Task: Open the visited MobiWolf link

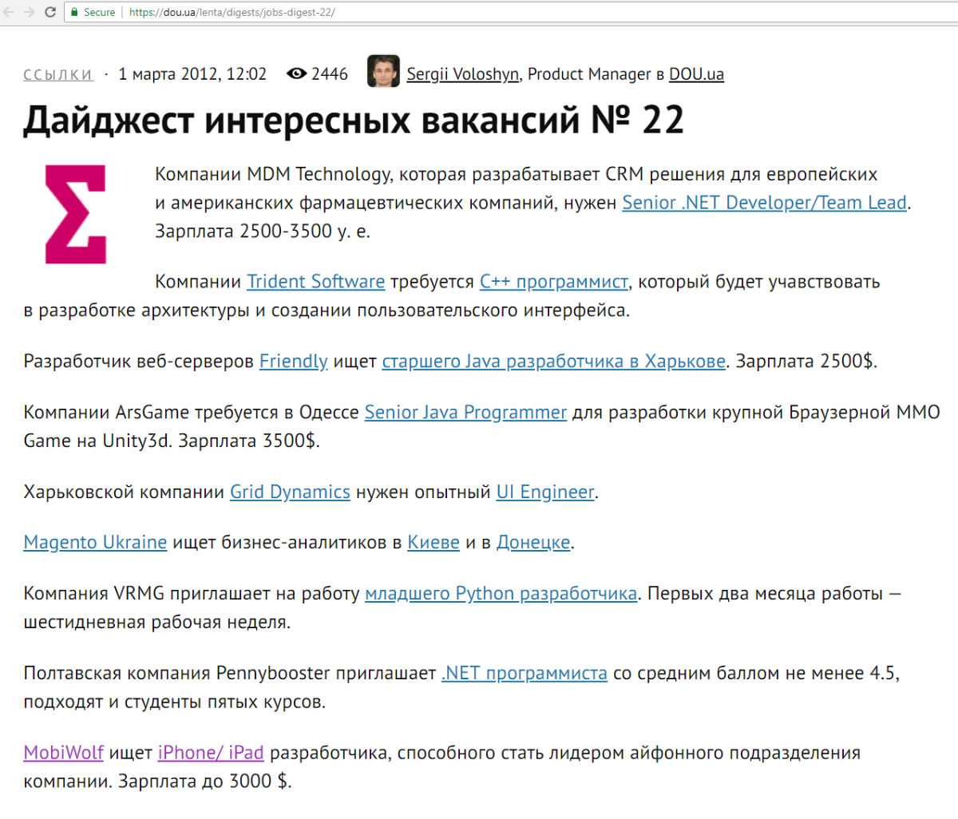Action: pyautogui.click(x=63, y=753)
